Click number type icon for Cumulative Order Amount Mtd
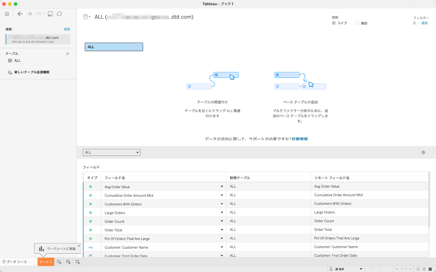The width and height of the screenshot is (436, 272). [x=91, y=195]
